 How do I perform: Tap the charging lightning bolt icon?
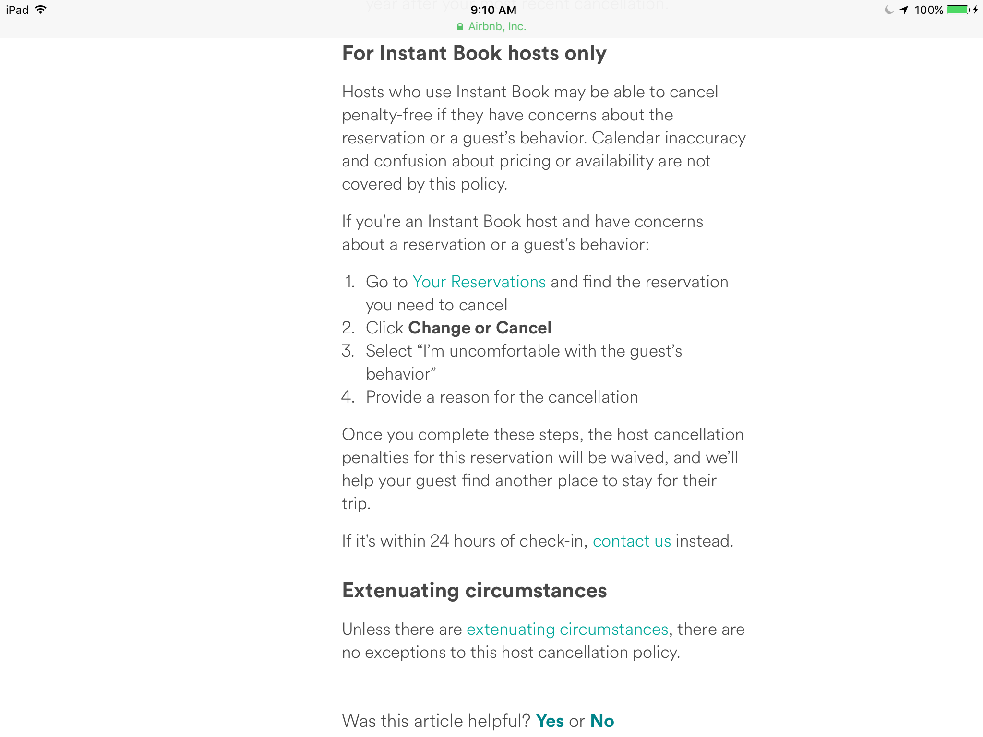pos(976,10)
